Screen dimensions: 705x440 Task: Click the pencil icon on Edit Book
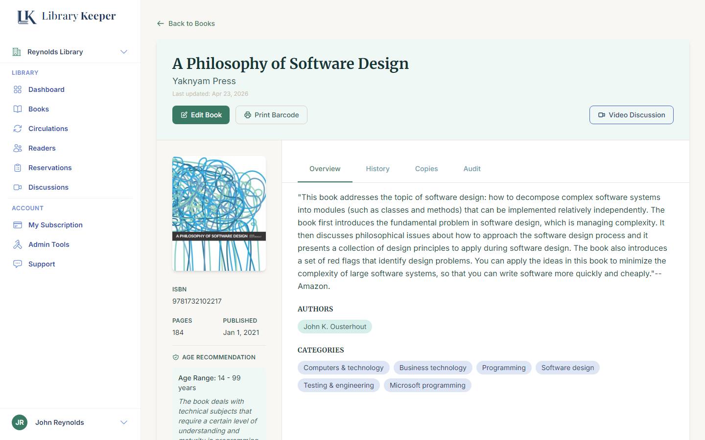pyautogui.click(x=184, y=115)
